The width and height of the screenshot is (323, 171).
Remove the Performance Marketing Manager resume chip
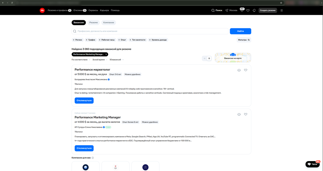click(106, 54)
